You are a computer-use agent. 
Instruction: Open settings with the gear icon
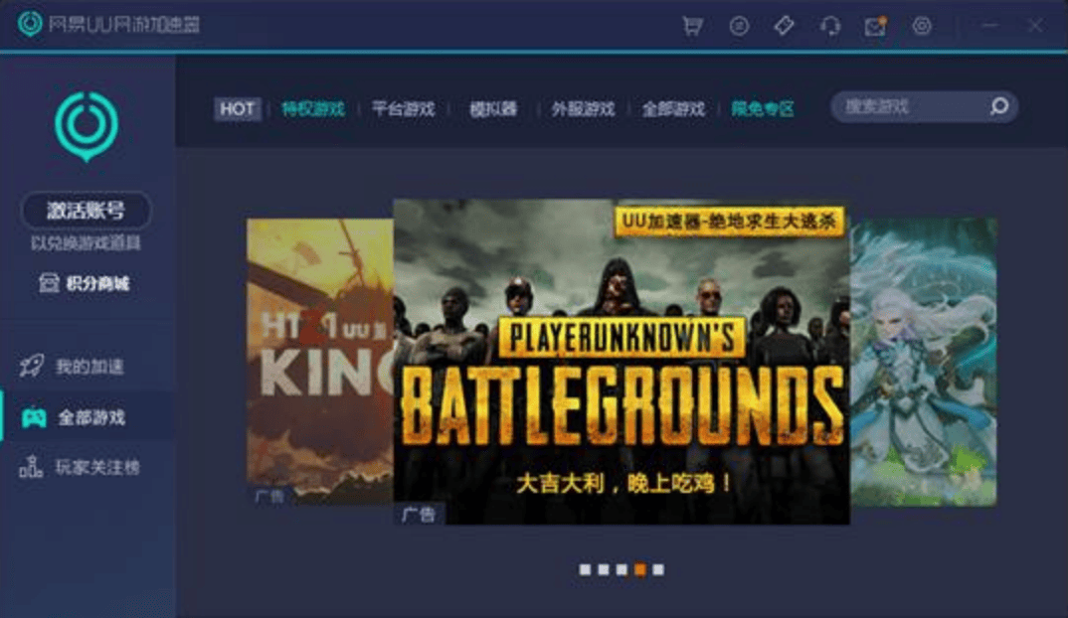coord(922,26)
